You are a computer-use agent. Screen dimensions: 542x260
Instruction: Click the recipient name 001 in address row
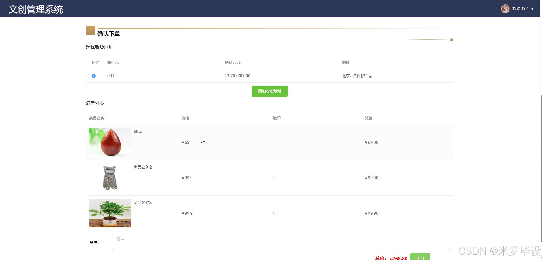coord(111,76)
